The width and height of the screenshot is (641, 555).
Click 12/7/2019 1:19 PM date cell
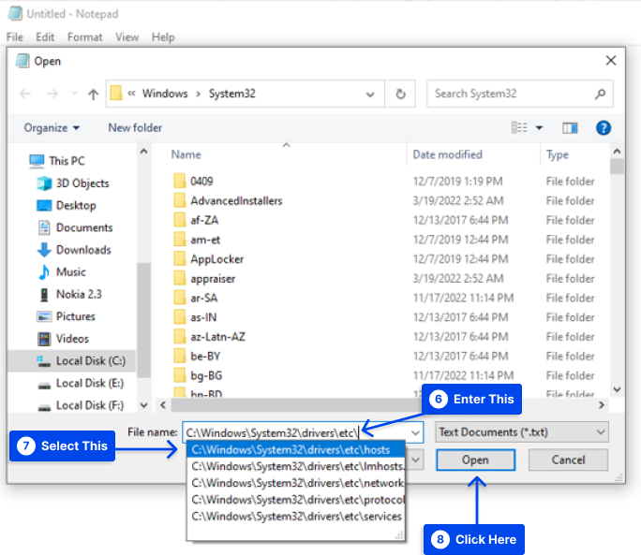458,181
